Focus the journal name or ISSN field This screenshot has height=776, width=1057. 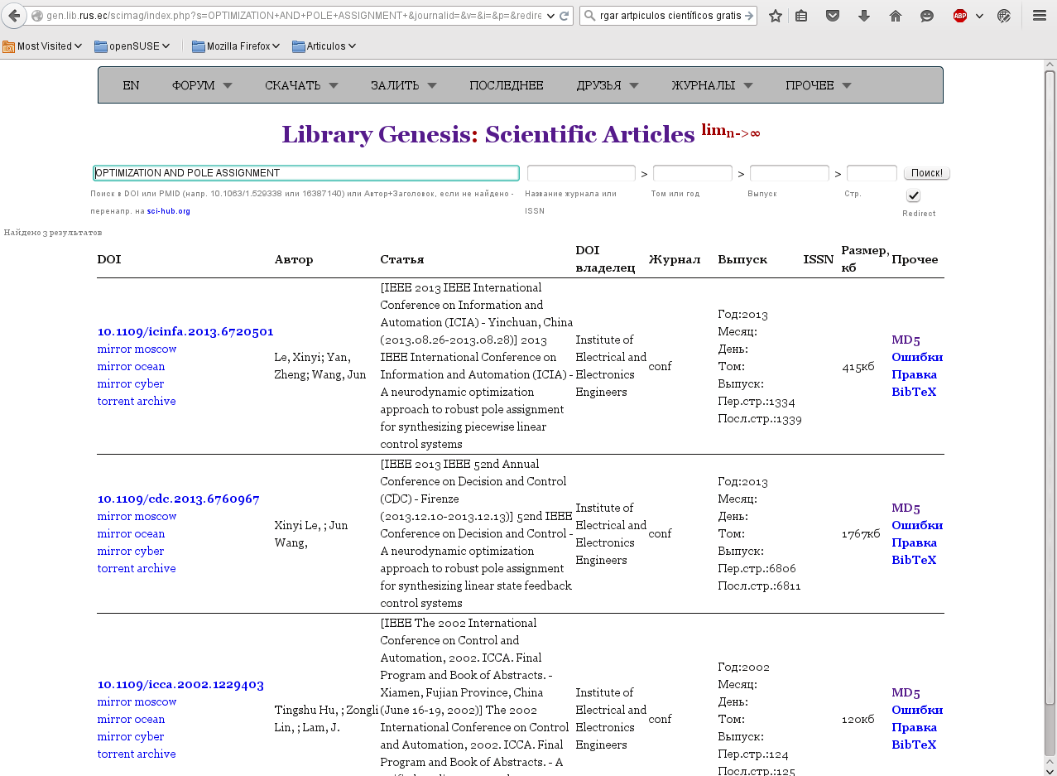click(x=581, y=174)
